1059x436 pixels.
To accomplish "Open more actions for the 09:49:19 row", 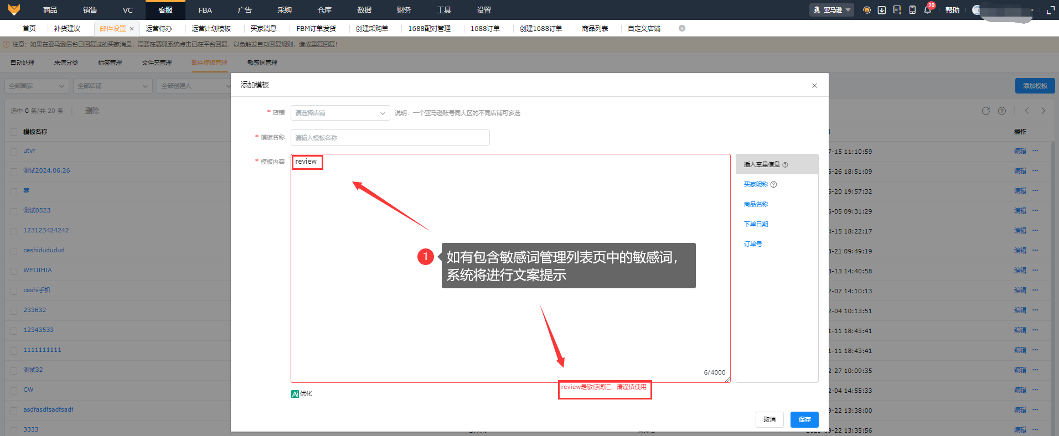I will click(x=1035, y=251).
